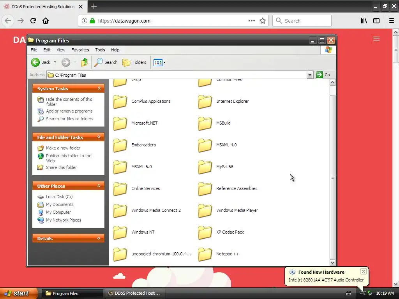399x299 pixels.
Task: Select the Windows Media Player folder icon
Action: pyautogui.click(x=205, y=211)
